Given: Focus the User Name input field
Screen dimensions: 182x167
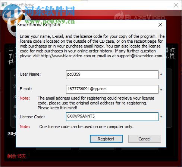Looking at the screenshot, I should pos(112,75).
